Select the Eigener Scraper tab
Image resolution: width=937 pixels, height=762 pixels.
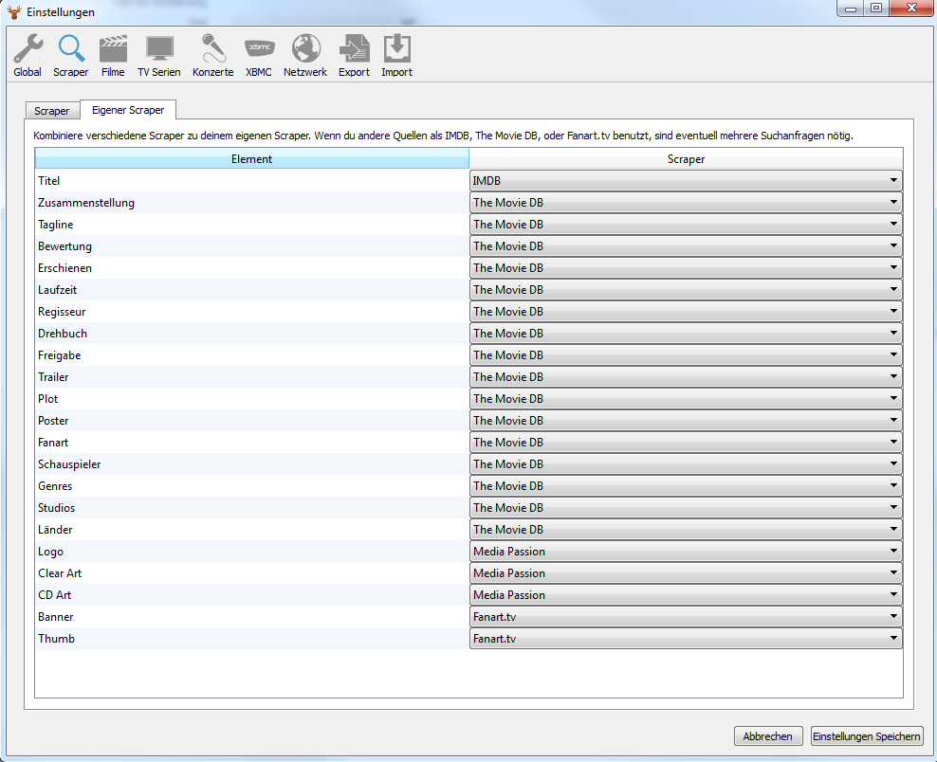pos(128,110)
